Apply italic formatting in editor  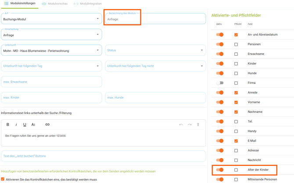click(x=16, y=125)
